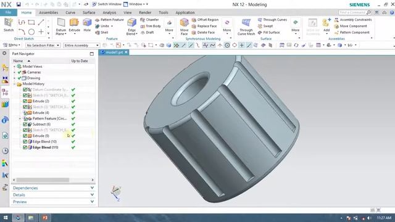Start the Extrude command in the ribbon
The width and height of the screenshot is (395, 222).
(74, 25)
